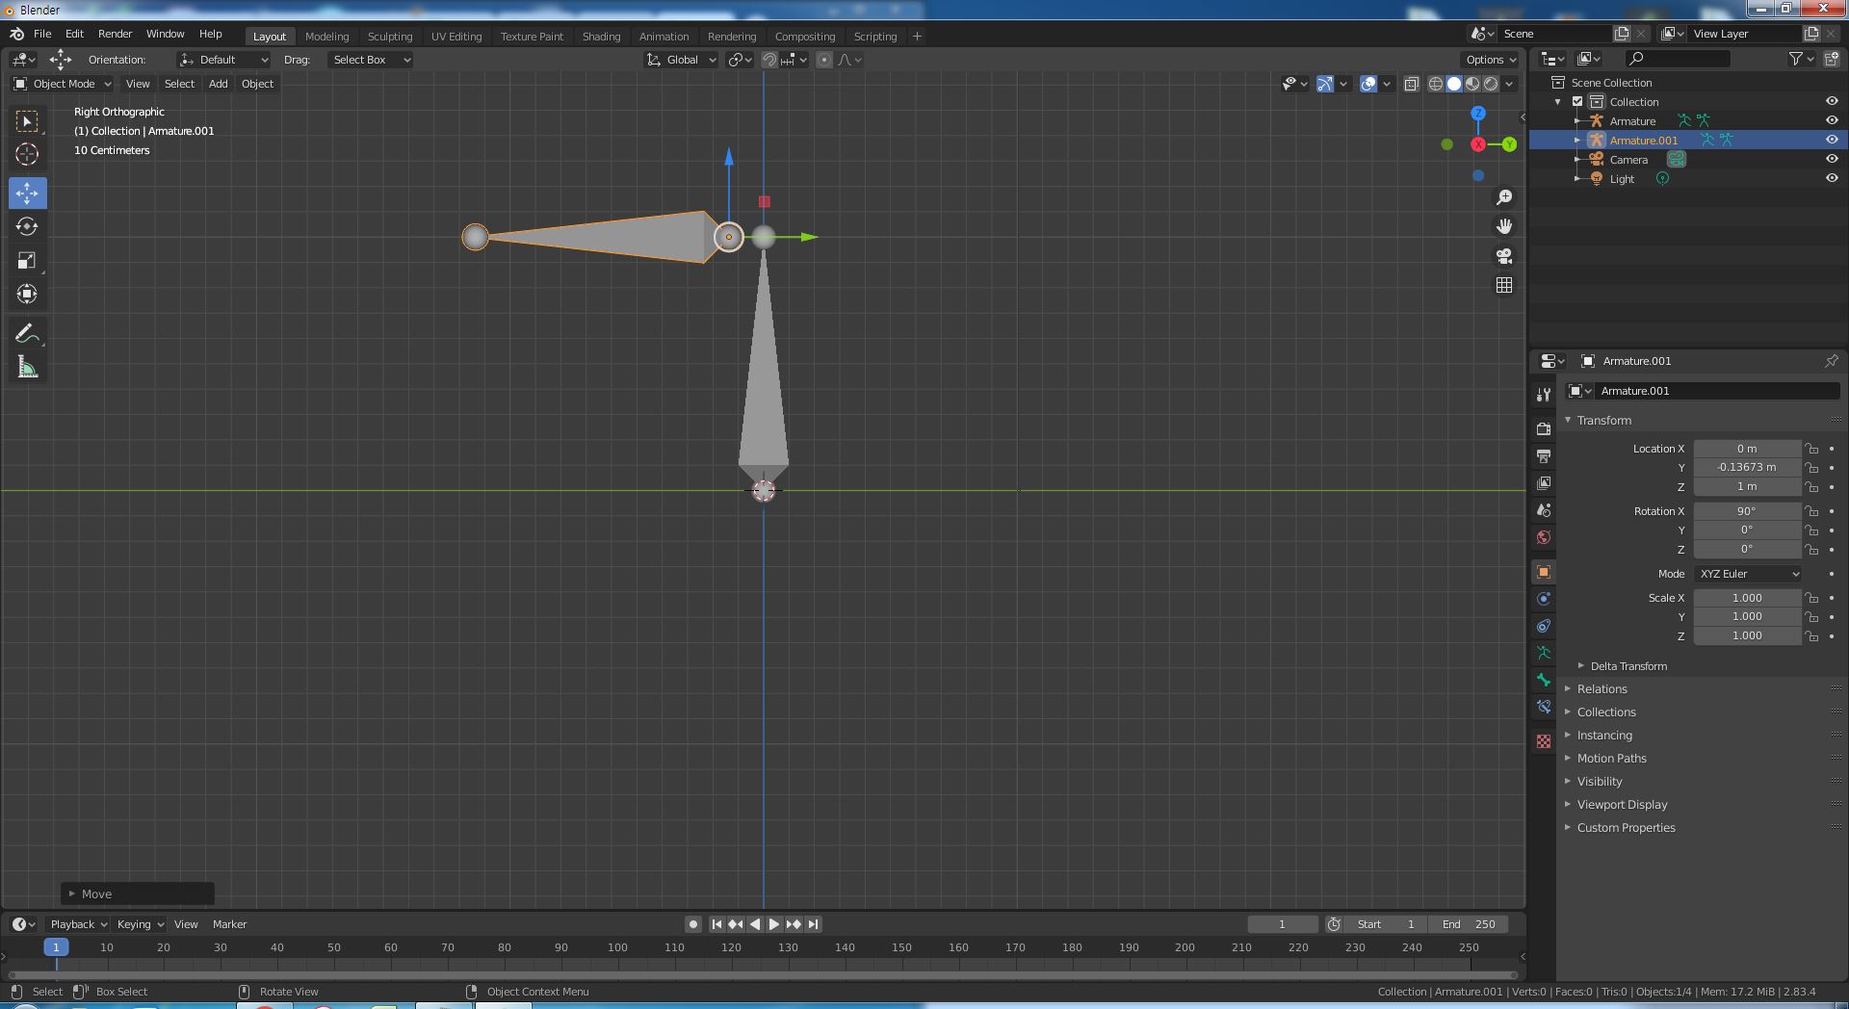
Task: Open the Bone Constraints properties tab
Action: 1544,707
